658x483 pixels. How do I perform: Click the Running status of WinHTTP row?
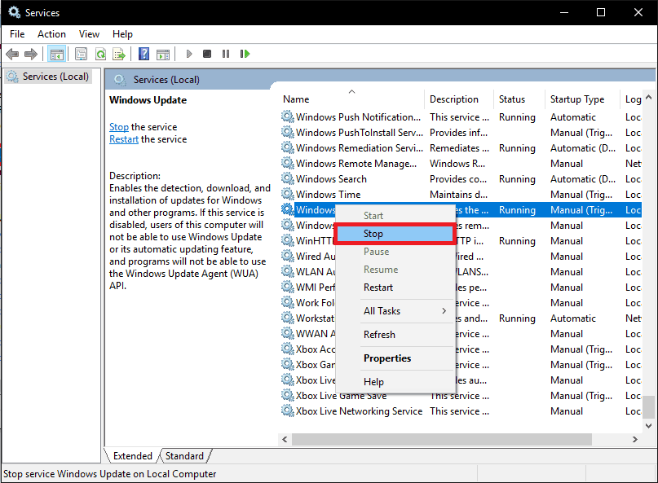pos(517,241)
